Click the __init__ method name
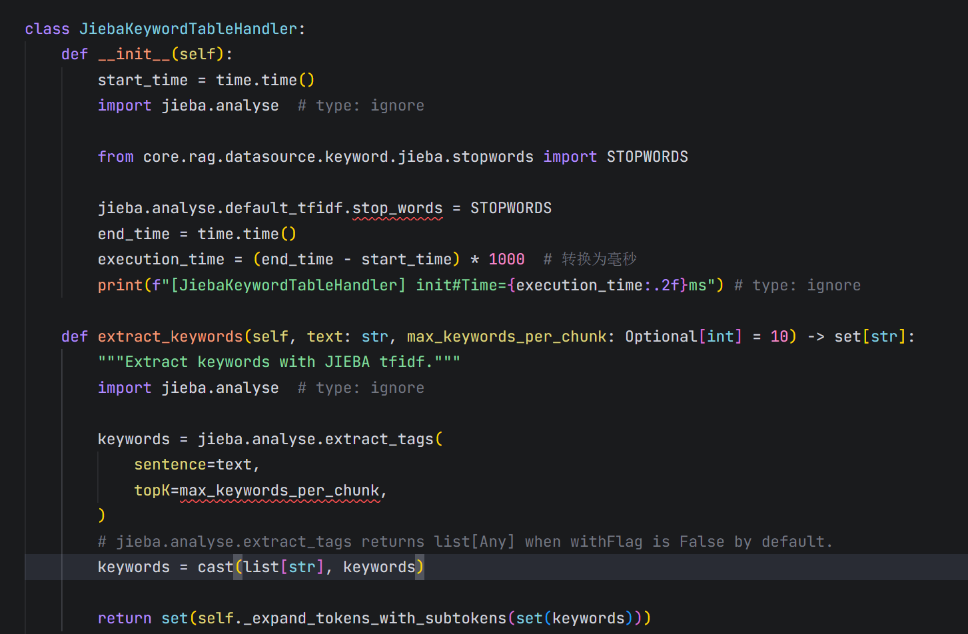 pyautogui.click(x=134, y=54)
